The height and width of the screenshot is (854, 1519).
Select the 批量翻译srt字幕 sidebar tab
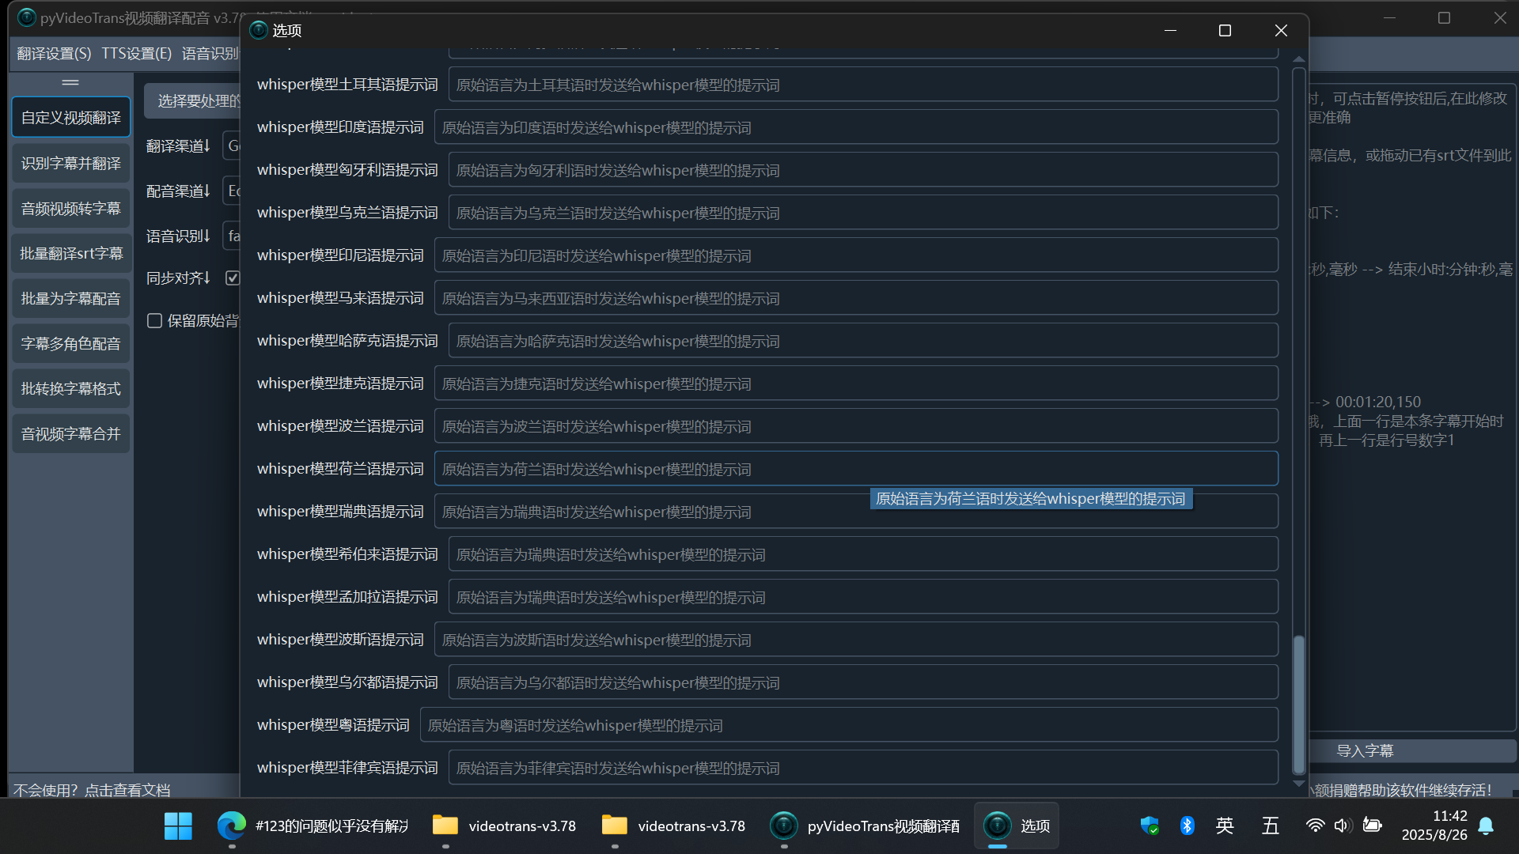click(71, 253)
